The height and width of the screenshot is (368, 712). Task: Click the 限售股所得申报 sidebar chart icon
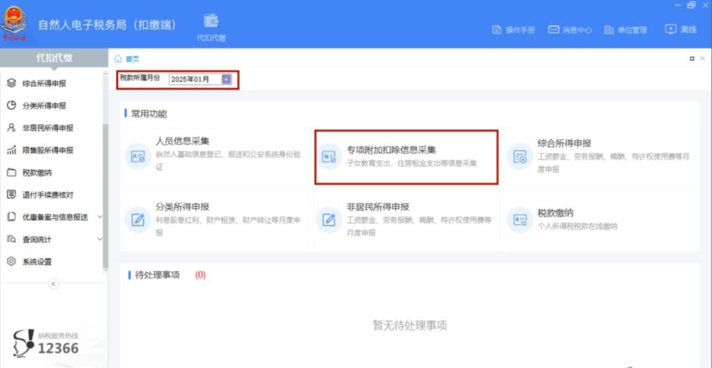12,150
